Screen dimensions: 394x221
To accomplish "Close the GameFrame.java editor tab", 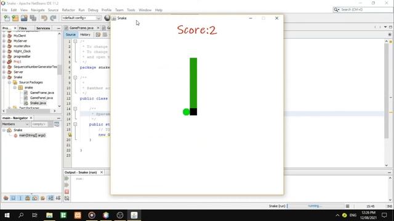I will (x=98, y=28).
